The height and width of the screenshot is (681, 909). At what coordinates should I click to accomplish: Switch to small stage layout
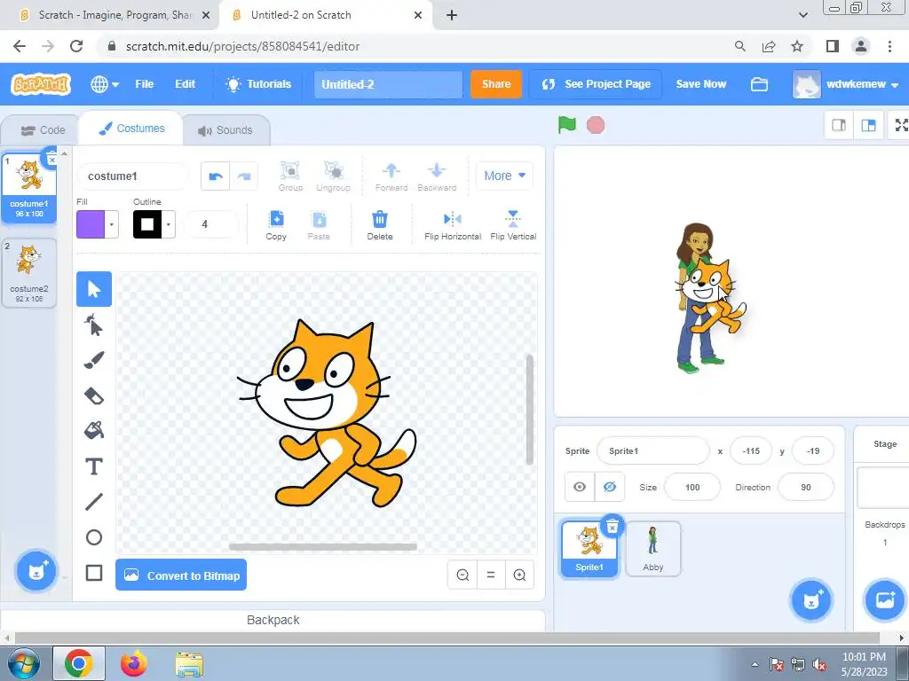(x=839, y=125)
